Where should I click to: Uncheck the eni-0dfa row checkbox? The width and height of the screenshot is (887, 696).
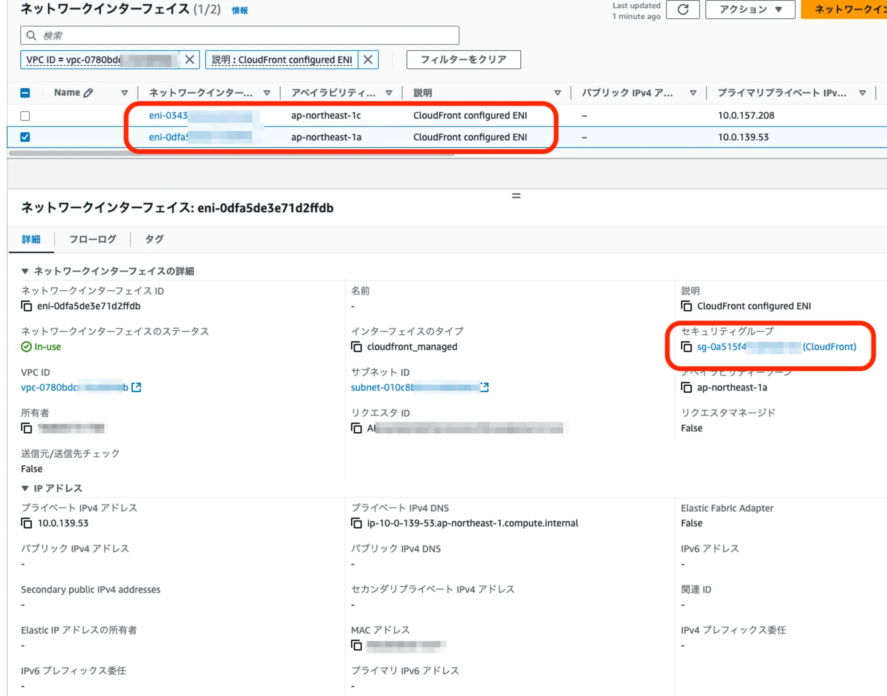[x=25, y=137]
